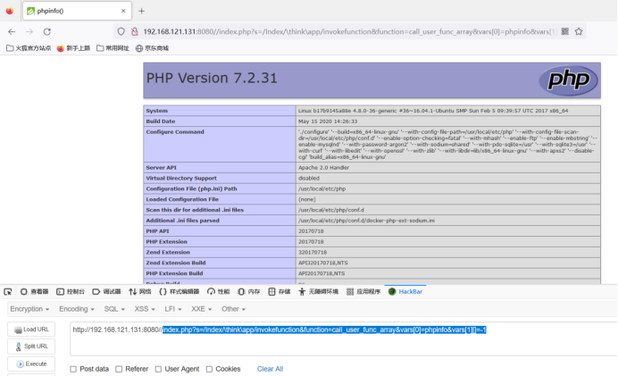Click the HackBar URL text area
This screenshot has width=618, height=376.
pos(344,339)
